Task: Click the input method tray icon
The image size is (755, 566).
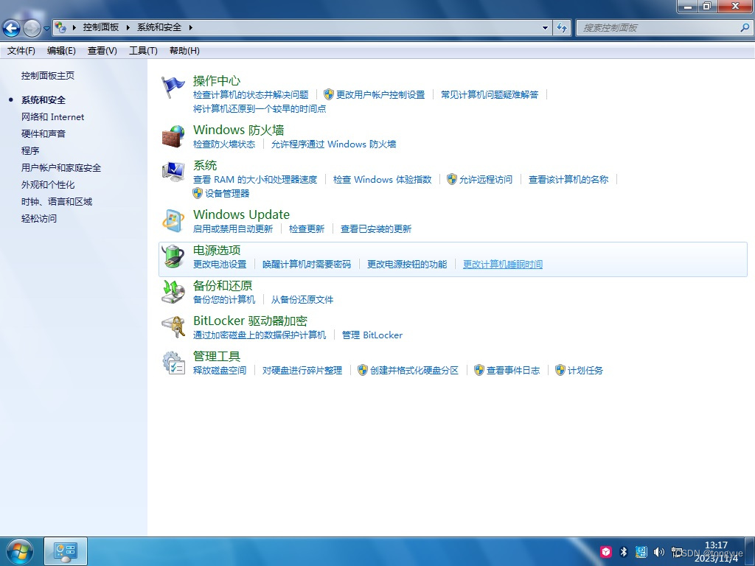Action: pos(641,551)
